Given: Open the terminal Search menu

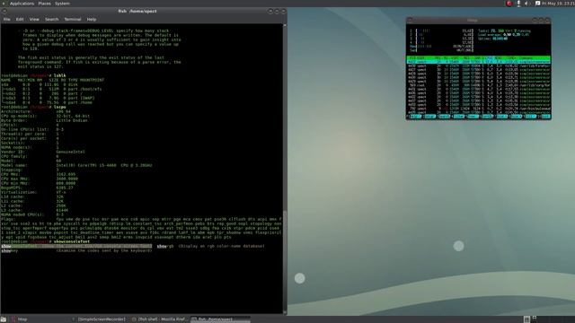Looking at the screenshot, I should [52, 19].
